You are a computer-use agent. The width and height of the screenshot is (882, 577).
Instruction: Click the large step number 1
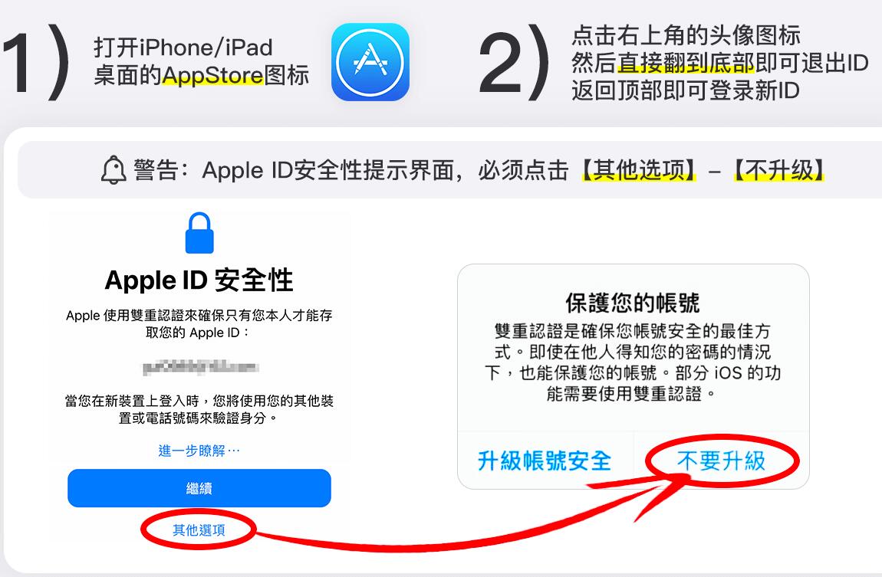(x=16, y=63)
